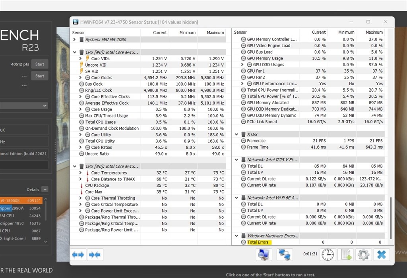This screenshot has width=407, height=278.
Task: Open the remote network computers icon
Action: [285, 255]
